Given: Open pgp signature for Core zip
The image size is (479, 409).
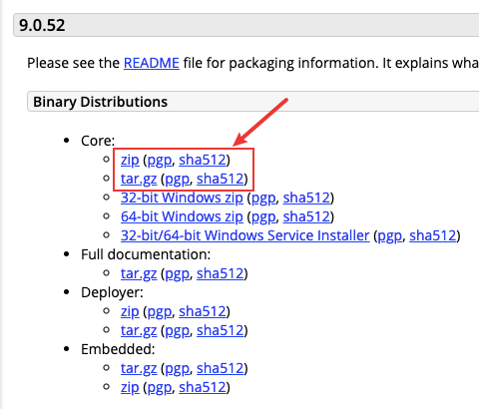Looking at the screenshot, I should click(x=160, y=161).
